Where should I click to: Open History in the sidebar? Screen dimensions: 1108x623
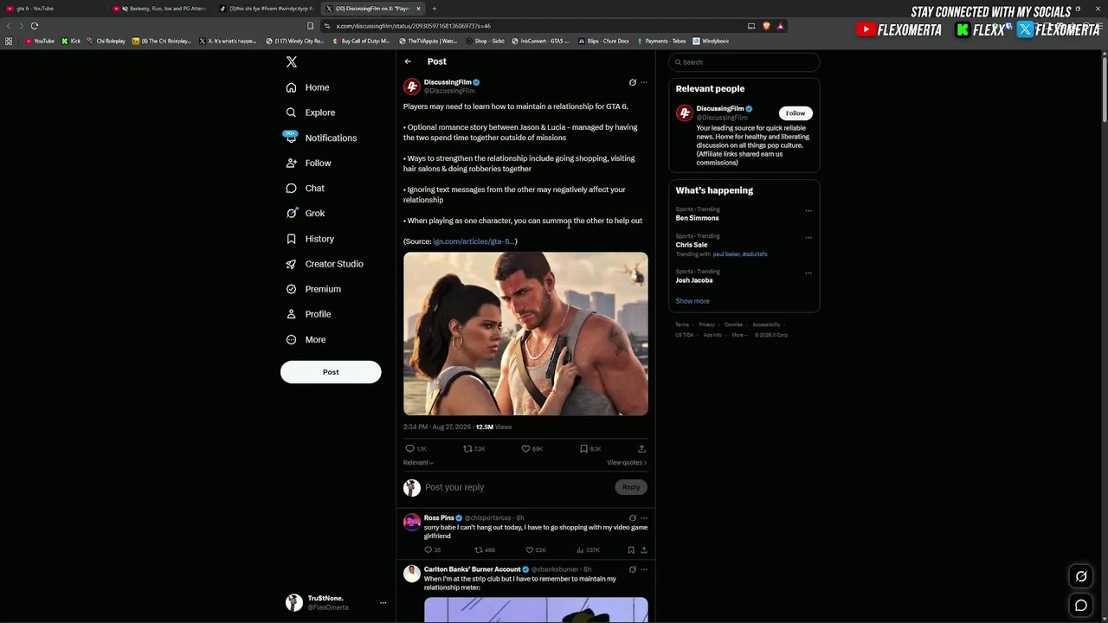click(309, 239)
